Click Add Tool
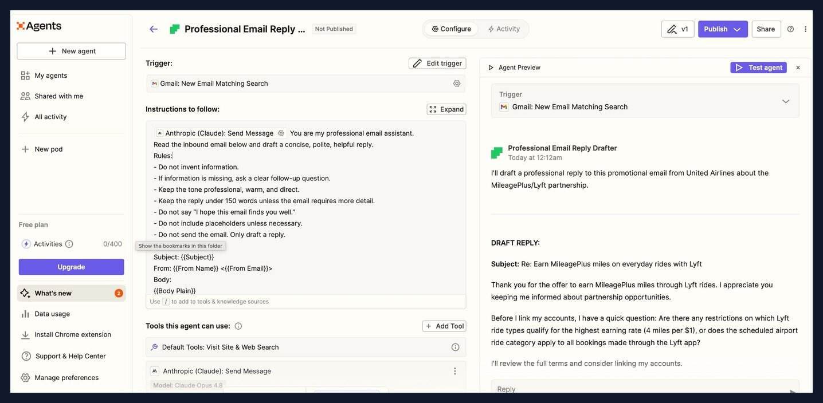The image size is (823, 403). 444,326
